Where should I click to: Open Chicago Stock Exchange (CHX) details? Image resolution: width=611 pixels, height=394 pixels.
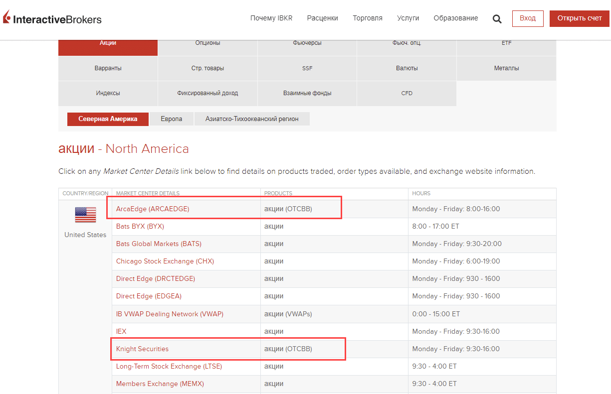[x=165, y=262]
